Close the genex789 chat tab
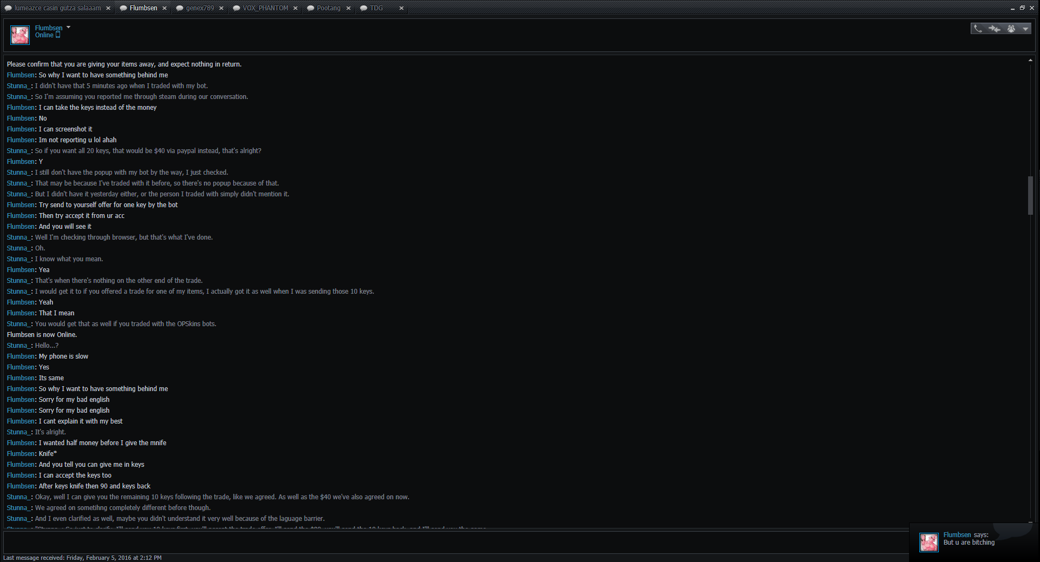Image resolution: width=1040 pixels, height=562 pixels. [221, 8]
